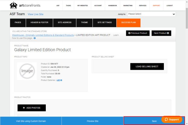Click the 'Image' placeholder thumbnail
Image resolution: width=188 pixels, height=125 pixels.
point(27,71)
